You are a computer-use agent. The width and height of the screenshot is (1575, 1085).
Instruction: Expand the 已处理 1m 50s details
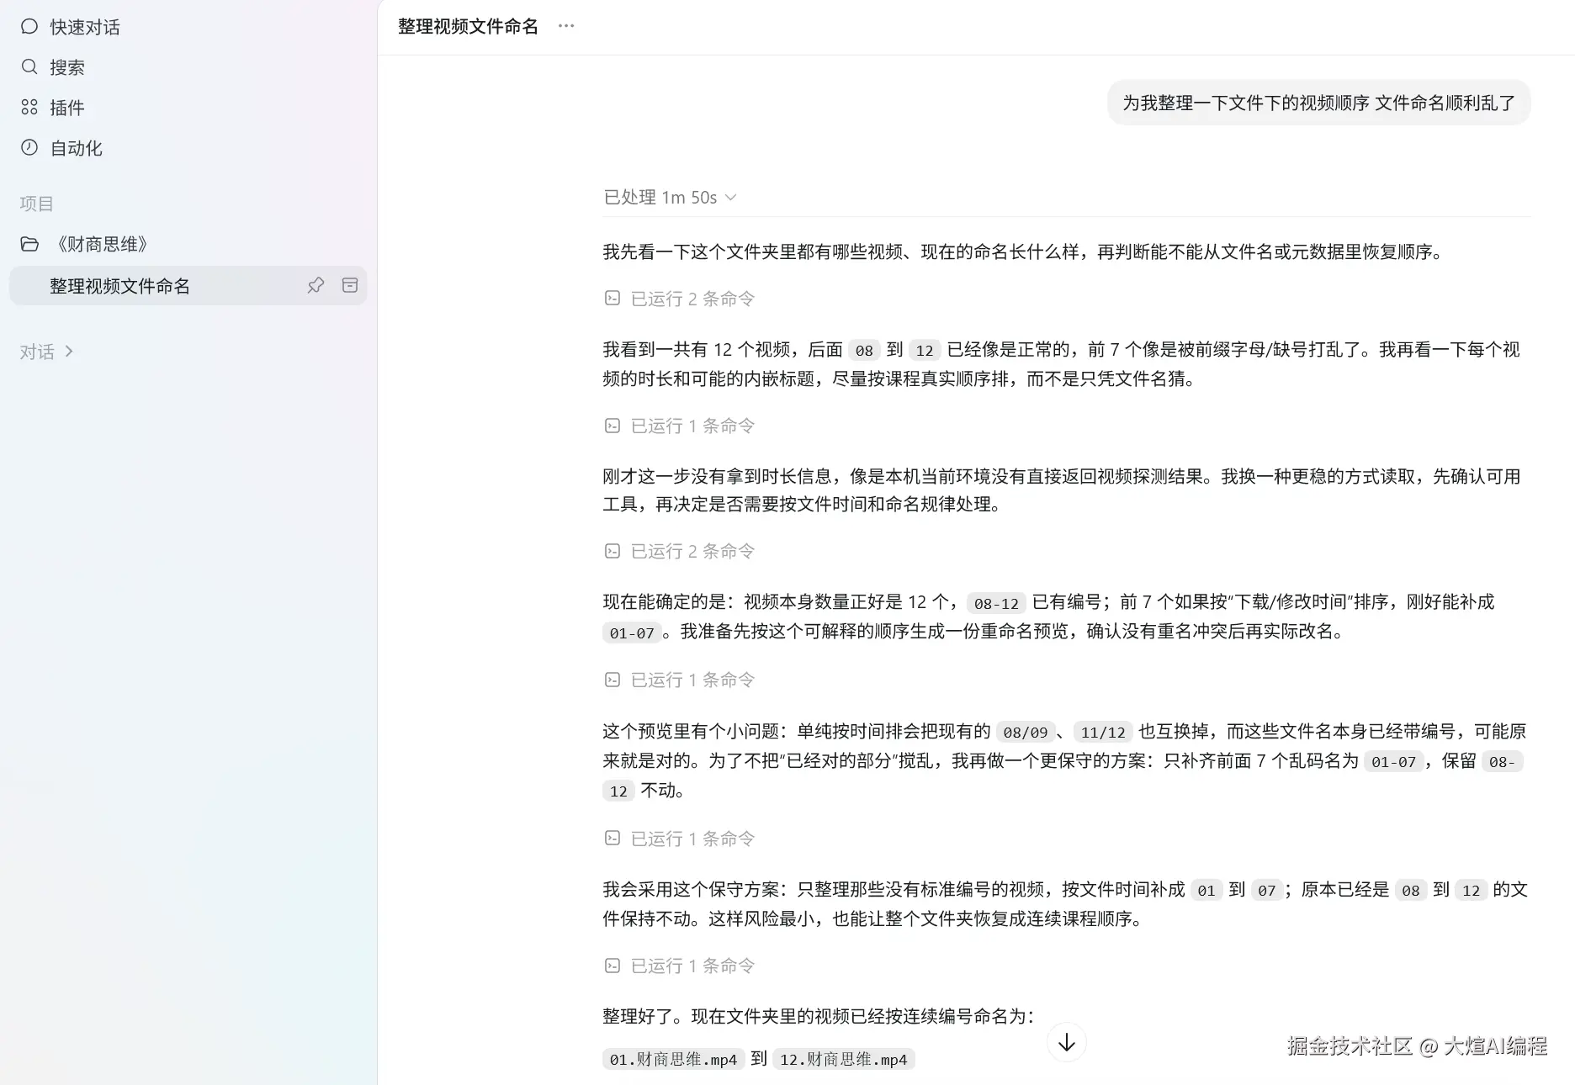coord(670,197)
